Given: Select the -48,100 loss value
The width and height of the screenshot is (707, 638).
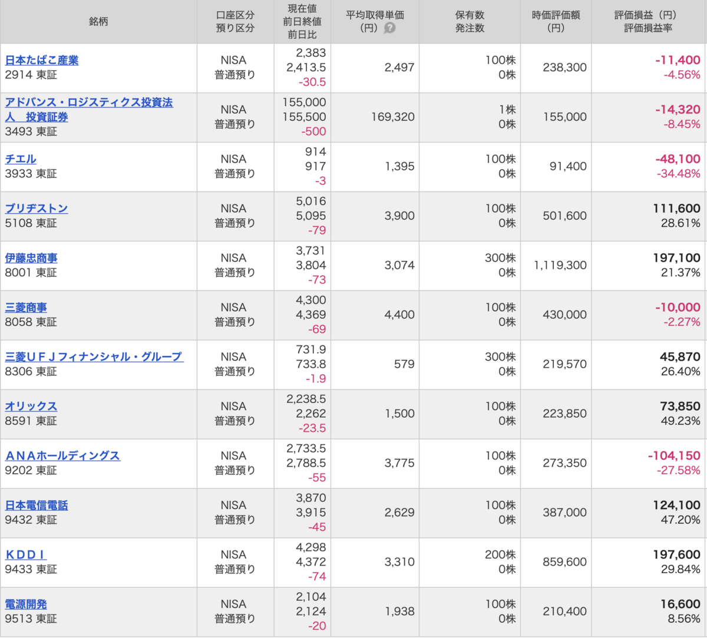Looking at the screenshot, I should (x=678, y=159).
